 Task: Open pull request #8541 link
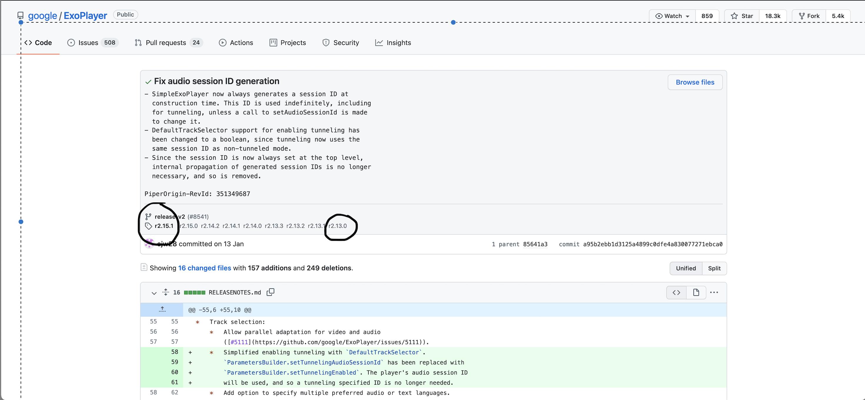[198, 216]
